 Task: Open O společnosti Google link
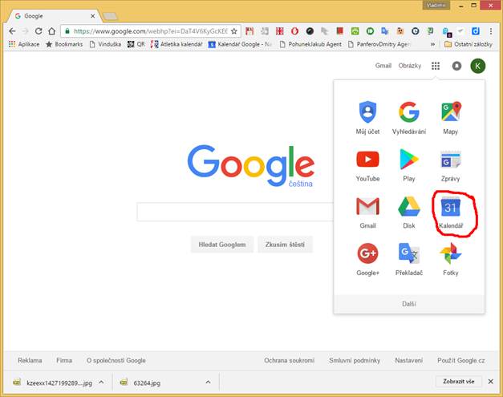click(116, 360)
